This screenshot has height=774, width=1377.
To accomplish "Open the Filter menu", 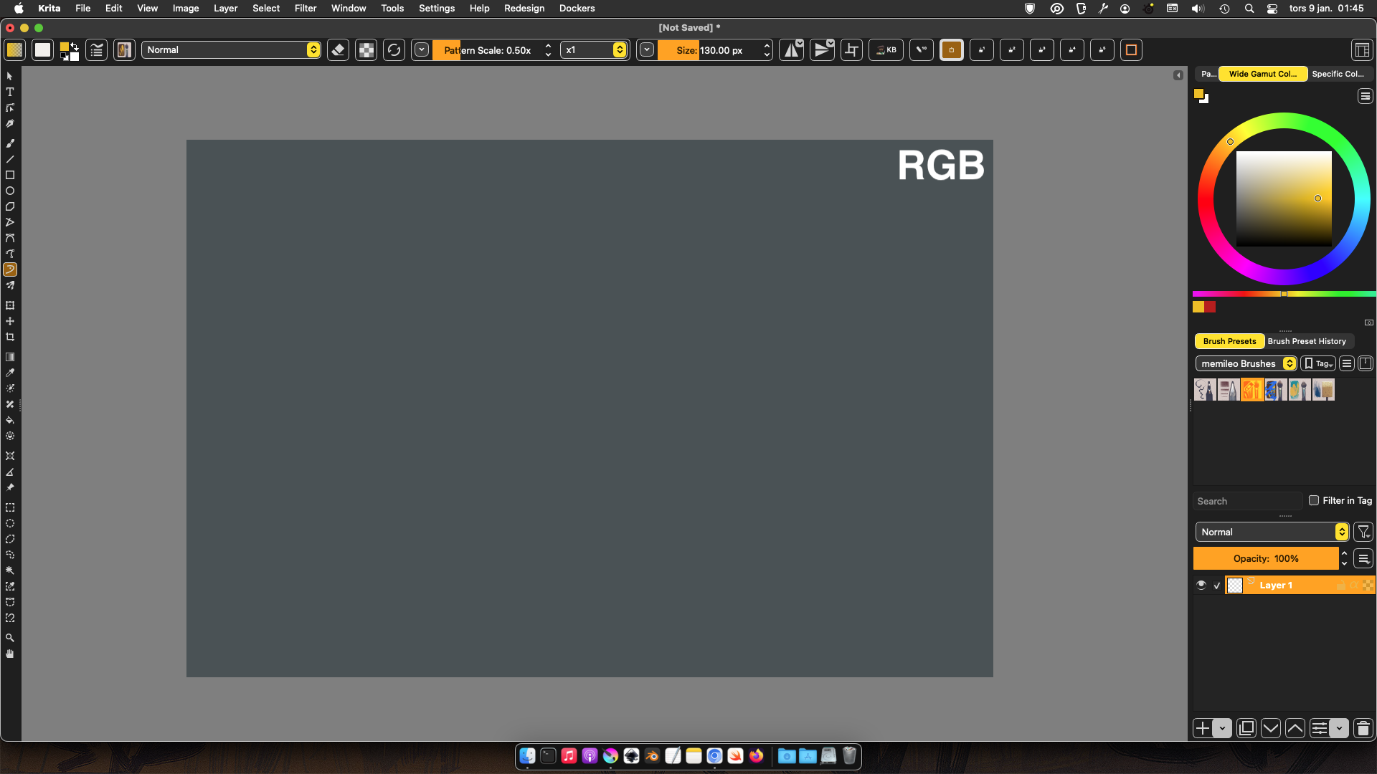I will 306,8.
